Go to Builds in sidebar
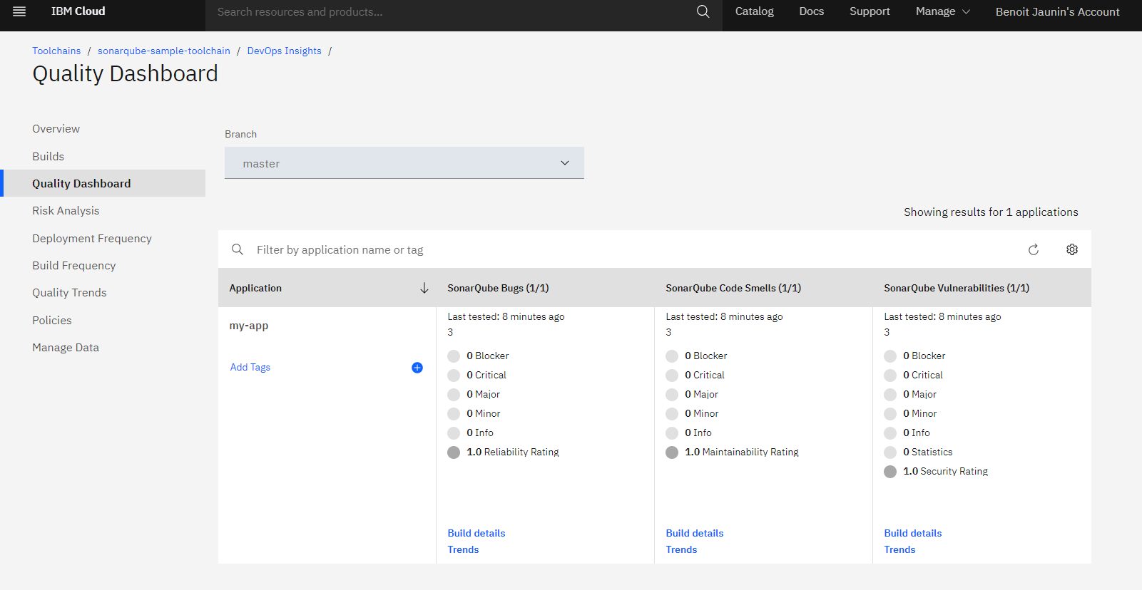Image resolution: width=1142 pixels, height=590 pixels. [48, 157]
